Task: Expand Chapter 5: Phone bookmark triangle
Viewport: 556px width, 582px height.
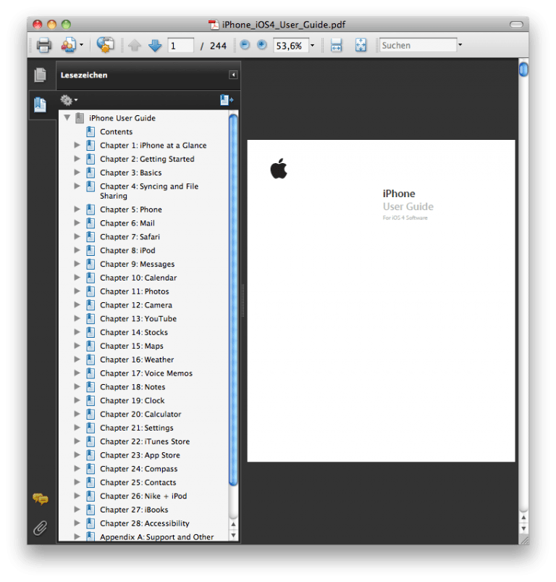Action: click(x=77, y=209)
